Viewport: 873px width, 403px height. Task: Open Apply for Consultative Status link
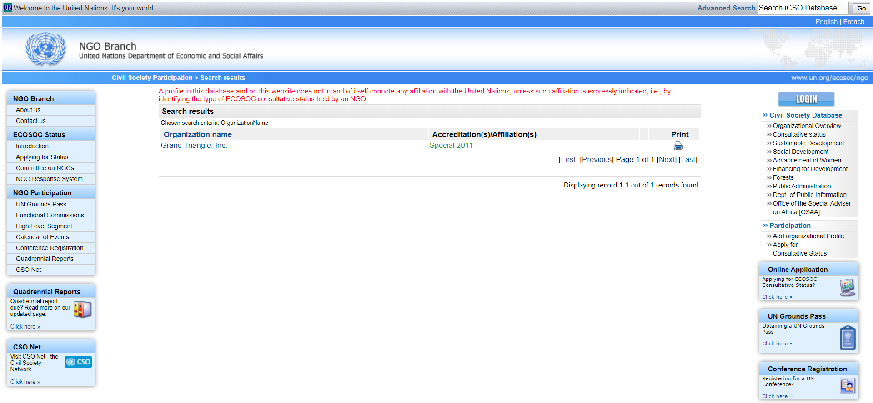tap(800, 249)
